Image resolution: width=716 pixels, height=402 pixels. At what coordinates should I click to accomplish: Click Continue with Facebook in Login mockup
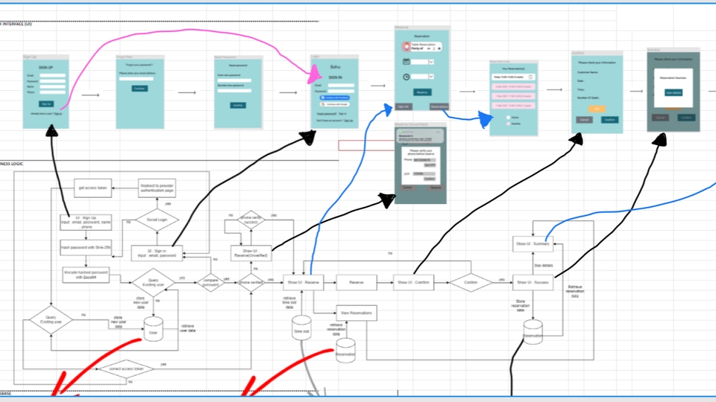[x=335, y=98]
